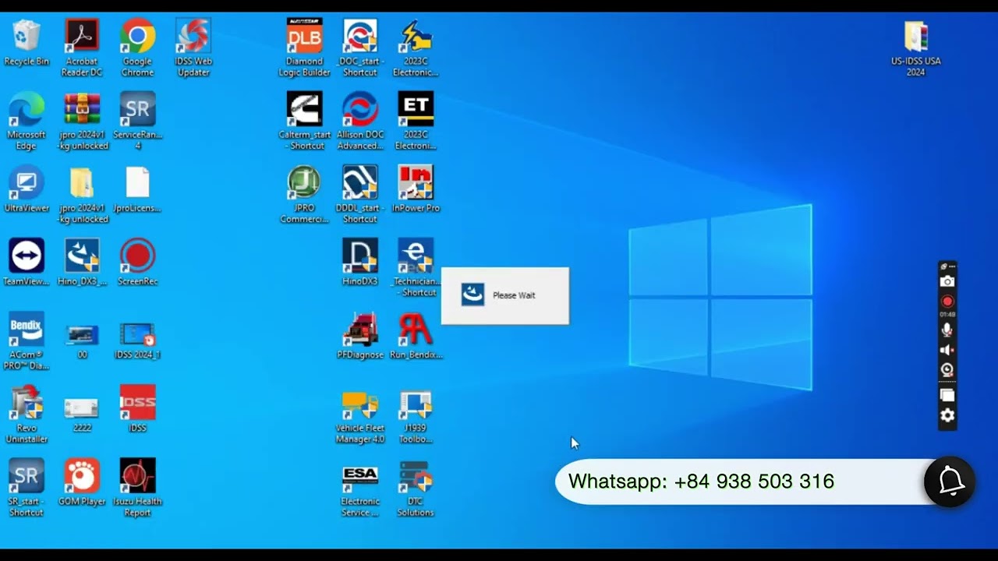Select the _Technician... - Shortcut icon
The width and height of the screenshot is (998, 561).
coord(416,268)
